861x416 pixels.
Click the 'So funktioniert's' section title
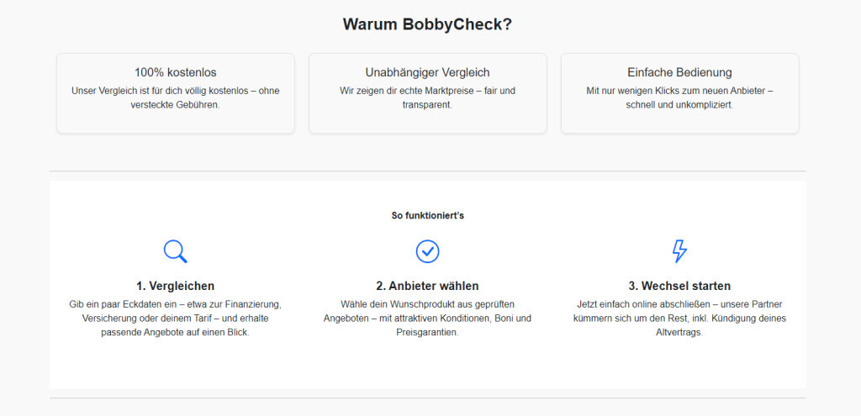(427, 216)
